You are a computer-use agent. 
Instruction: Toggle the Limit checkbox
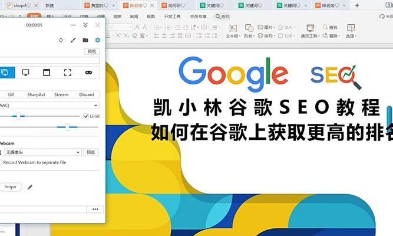coord(86,116)
